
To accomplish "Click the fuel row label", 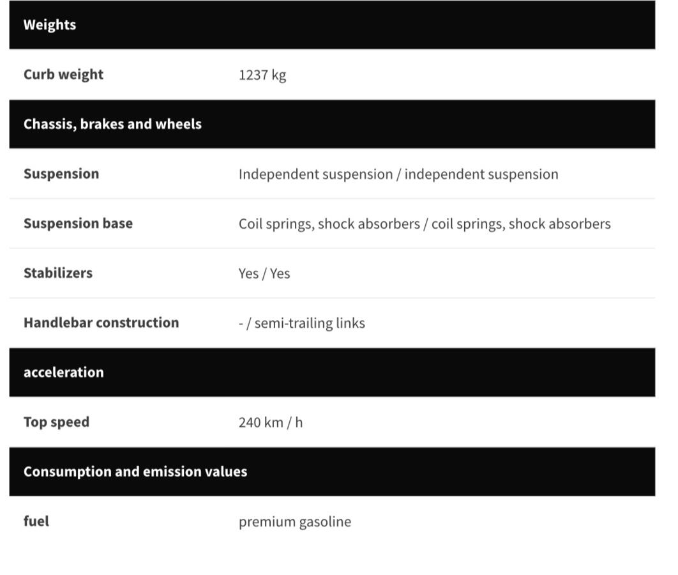I will pos(36,521).
